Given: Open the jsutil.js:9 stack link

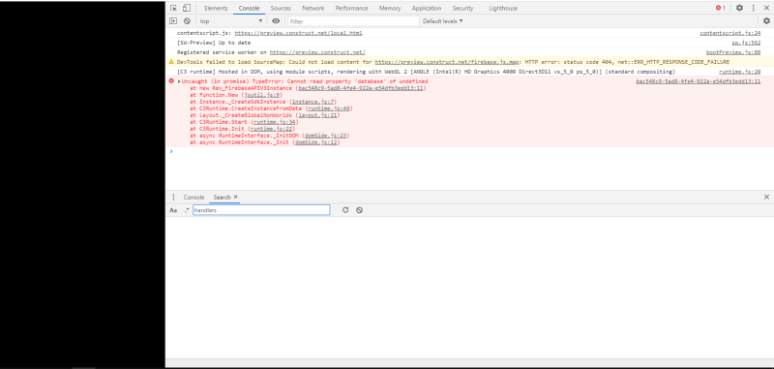Looking at the screenshot, I should coord(261,95).
